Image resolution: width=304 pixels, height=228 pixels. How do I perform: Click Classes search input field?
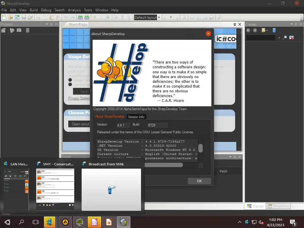coord(261,38)
